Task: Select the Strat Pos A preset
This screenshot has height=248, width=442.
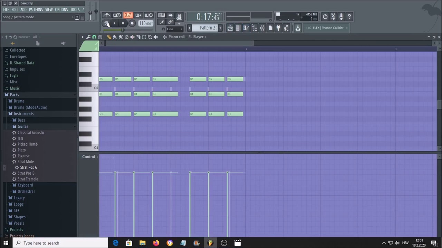Action: [28, 167]
